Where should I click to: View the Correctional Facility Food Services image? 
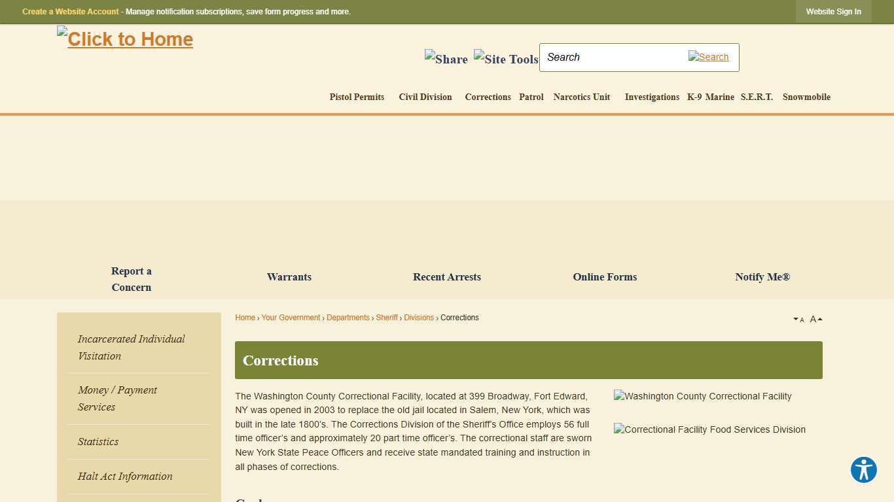[709, 429]
